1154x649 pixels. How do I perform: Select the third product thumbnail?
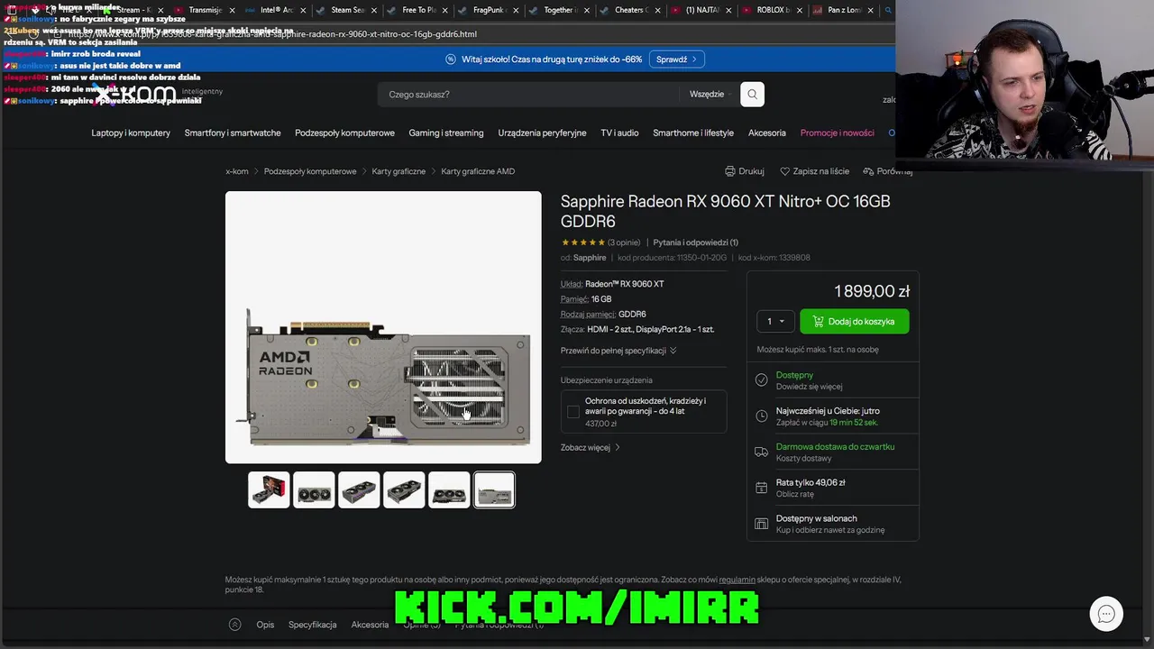359,490
